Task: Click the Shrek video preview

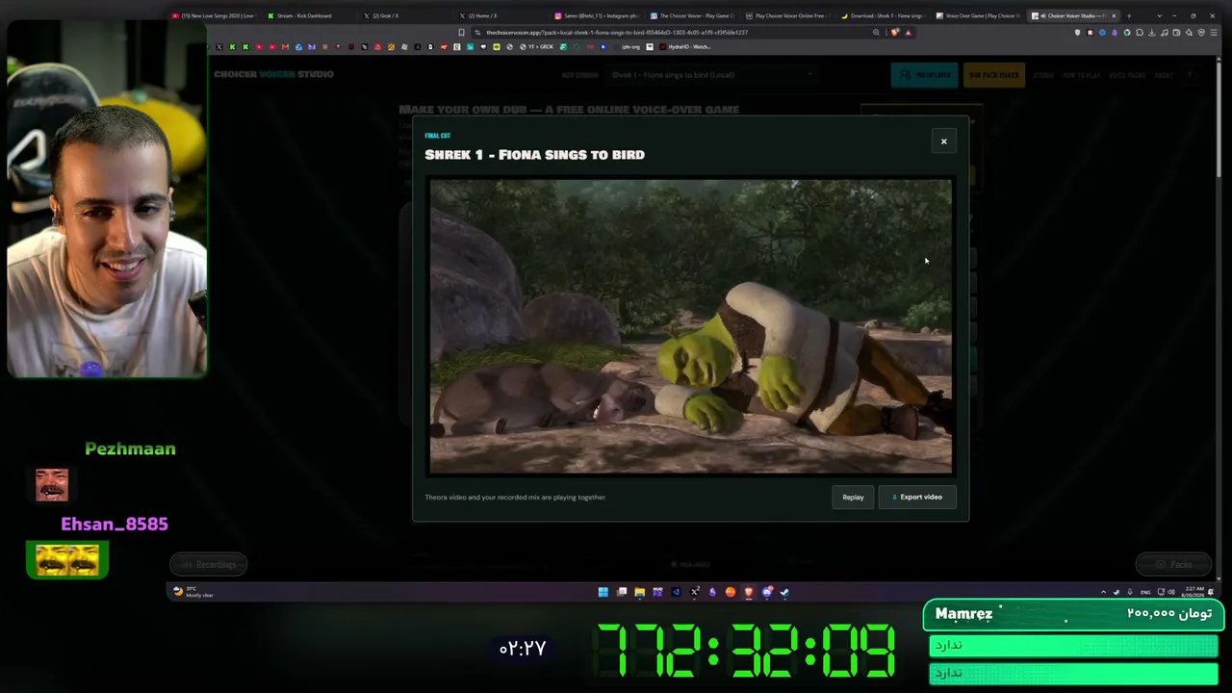Action: pos(691,326)
